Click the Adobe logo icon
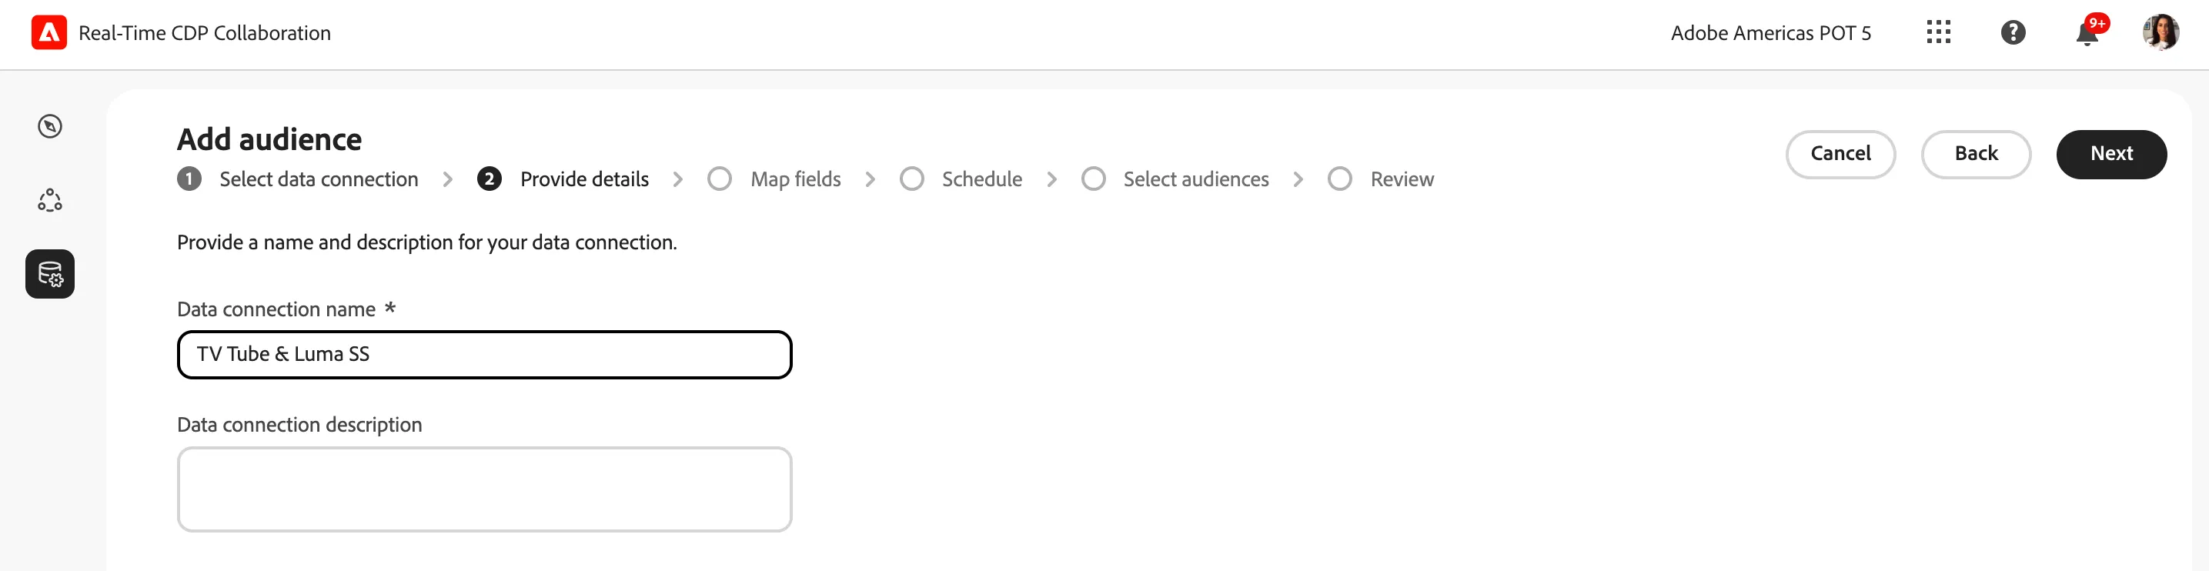 tap(49, 32)
